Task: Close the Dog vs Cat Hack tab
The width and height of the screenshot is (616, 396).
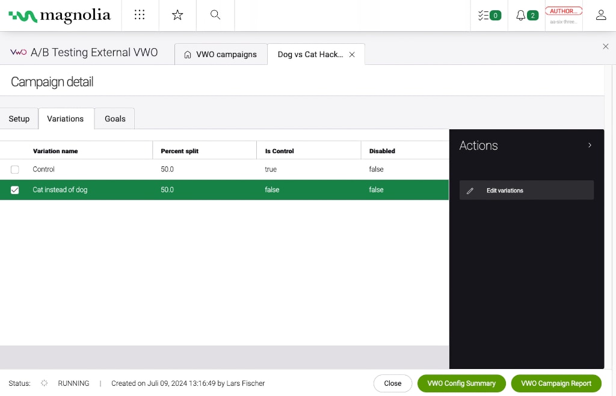Action: click(353, 55)
